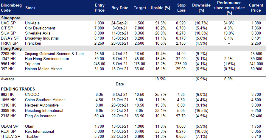
Task: Select the 'Singapore' section row
Action: pos(133,18)
